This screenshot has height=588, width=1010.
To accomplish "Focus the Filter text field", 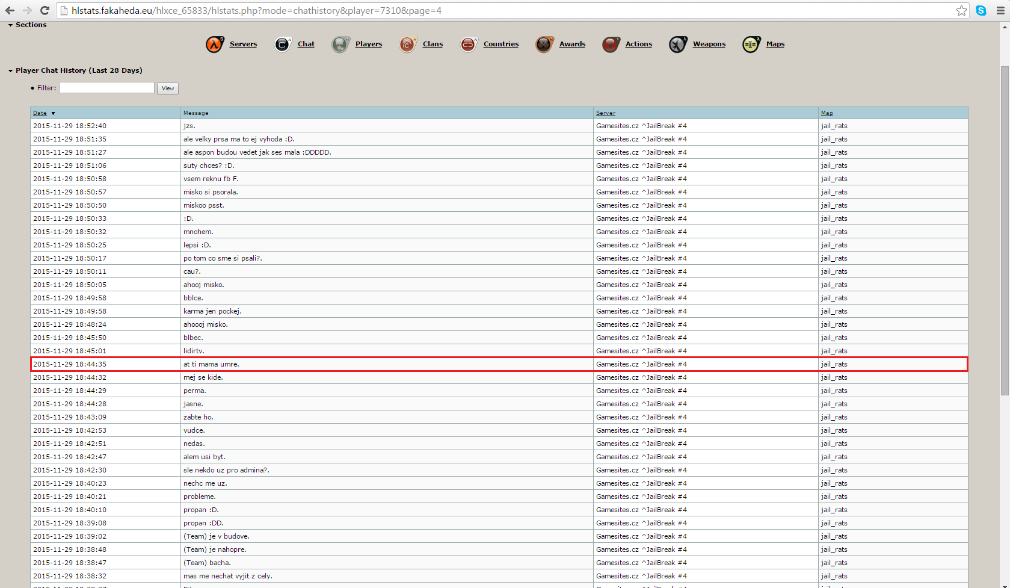I will tap(106, 88).
